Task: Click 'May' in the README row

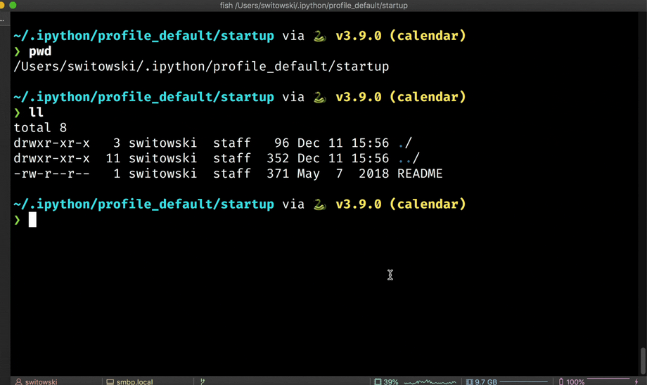Action: [x=308, y=174]
